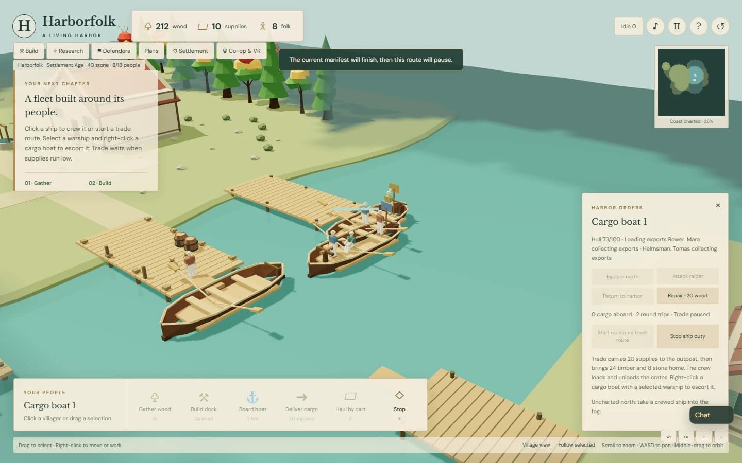The height and width of the screenshot is (463, 742).
Task: Click the Harborfolk H logo
Action: (24, 26)
